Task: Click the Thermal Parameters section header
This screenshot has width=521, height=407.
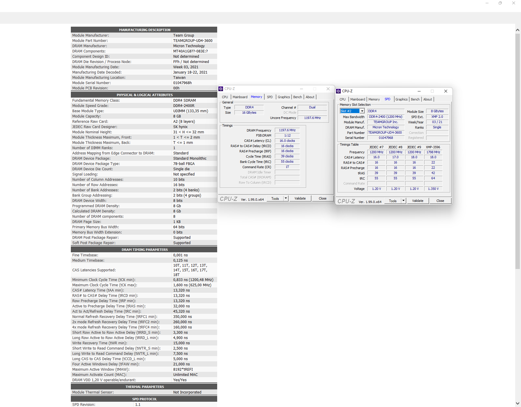Action: click(x=144, y=386)
